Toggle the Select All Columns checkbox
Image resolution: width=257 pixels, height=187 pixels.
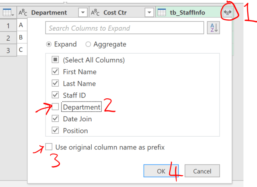pyautogui.click(x=55, y=60)
